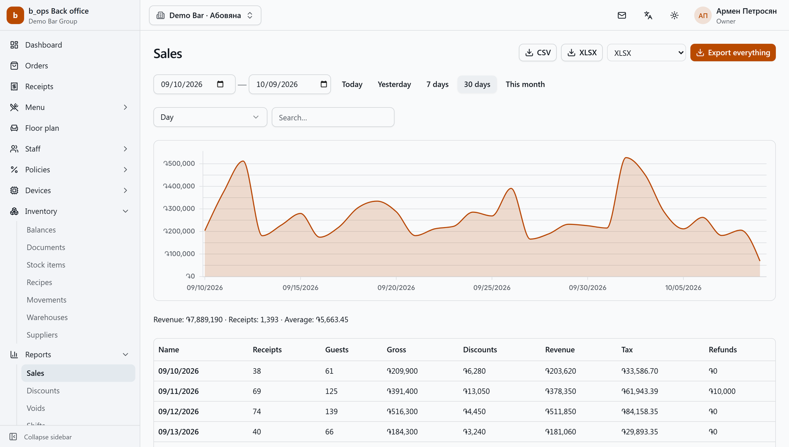Open the calendar picker for start date
789x447 pixels.
pyautogui.click(x=220, y=84)
